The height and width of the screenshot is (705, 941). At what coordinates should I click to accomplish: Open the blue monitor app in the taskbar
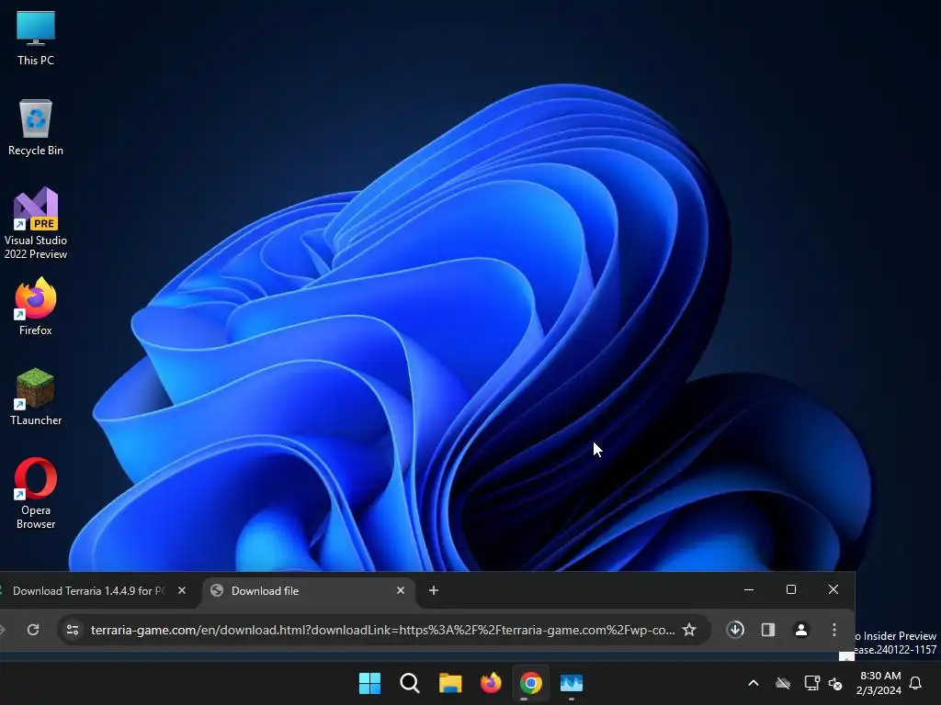pyautogui.click(x=572, y=683)
